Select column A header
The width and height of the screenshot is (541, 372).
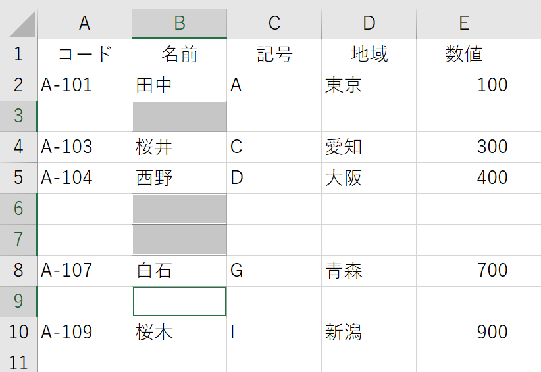tap(84, 24)
